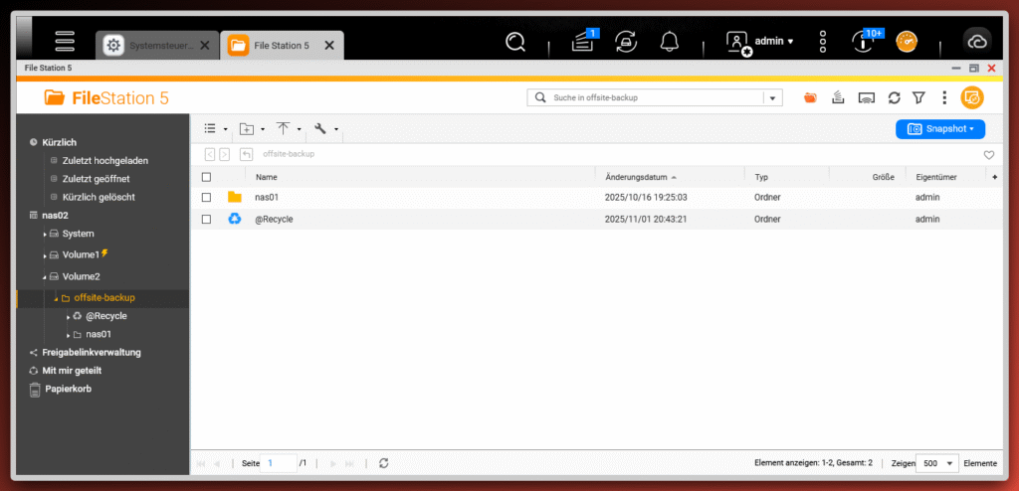Toggle the select-all header checkbox
1019x491 pixels.
coord(206,177)
